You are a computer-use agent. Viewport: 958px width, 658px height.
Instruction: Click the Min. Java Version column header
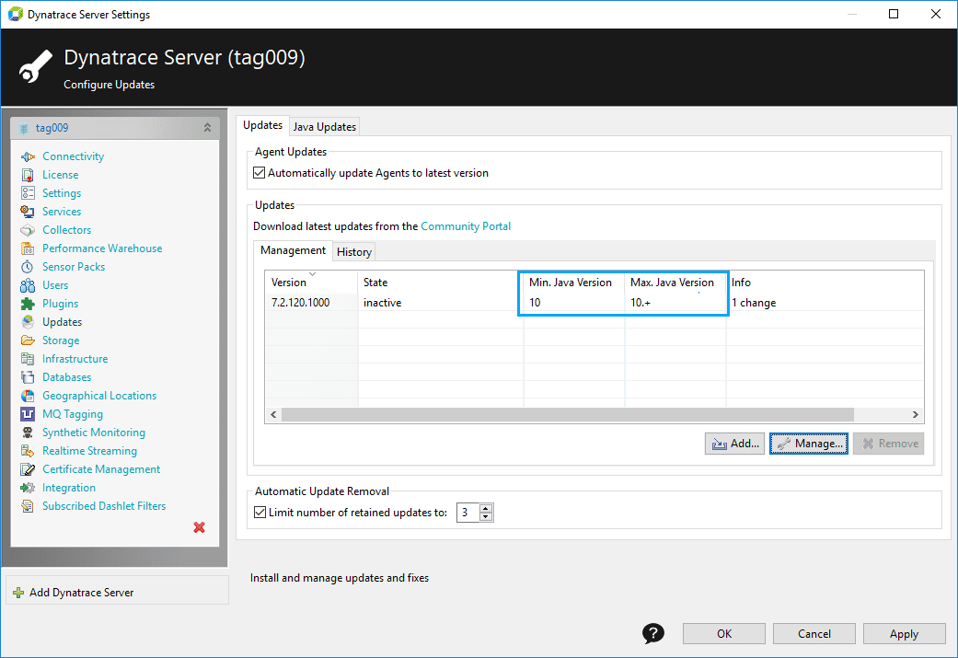(x=573, y=283)
